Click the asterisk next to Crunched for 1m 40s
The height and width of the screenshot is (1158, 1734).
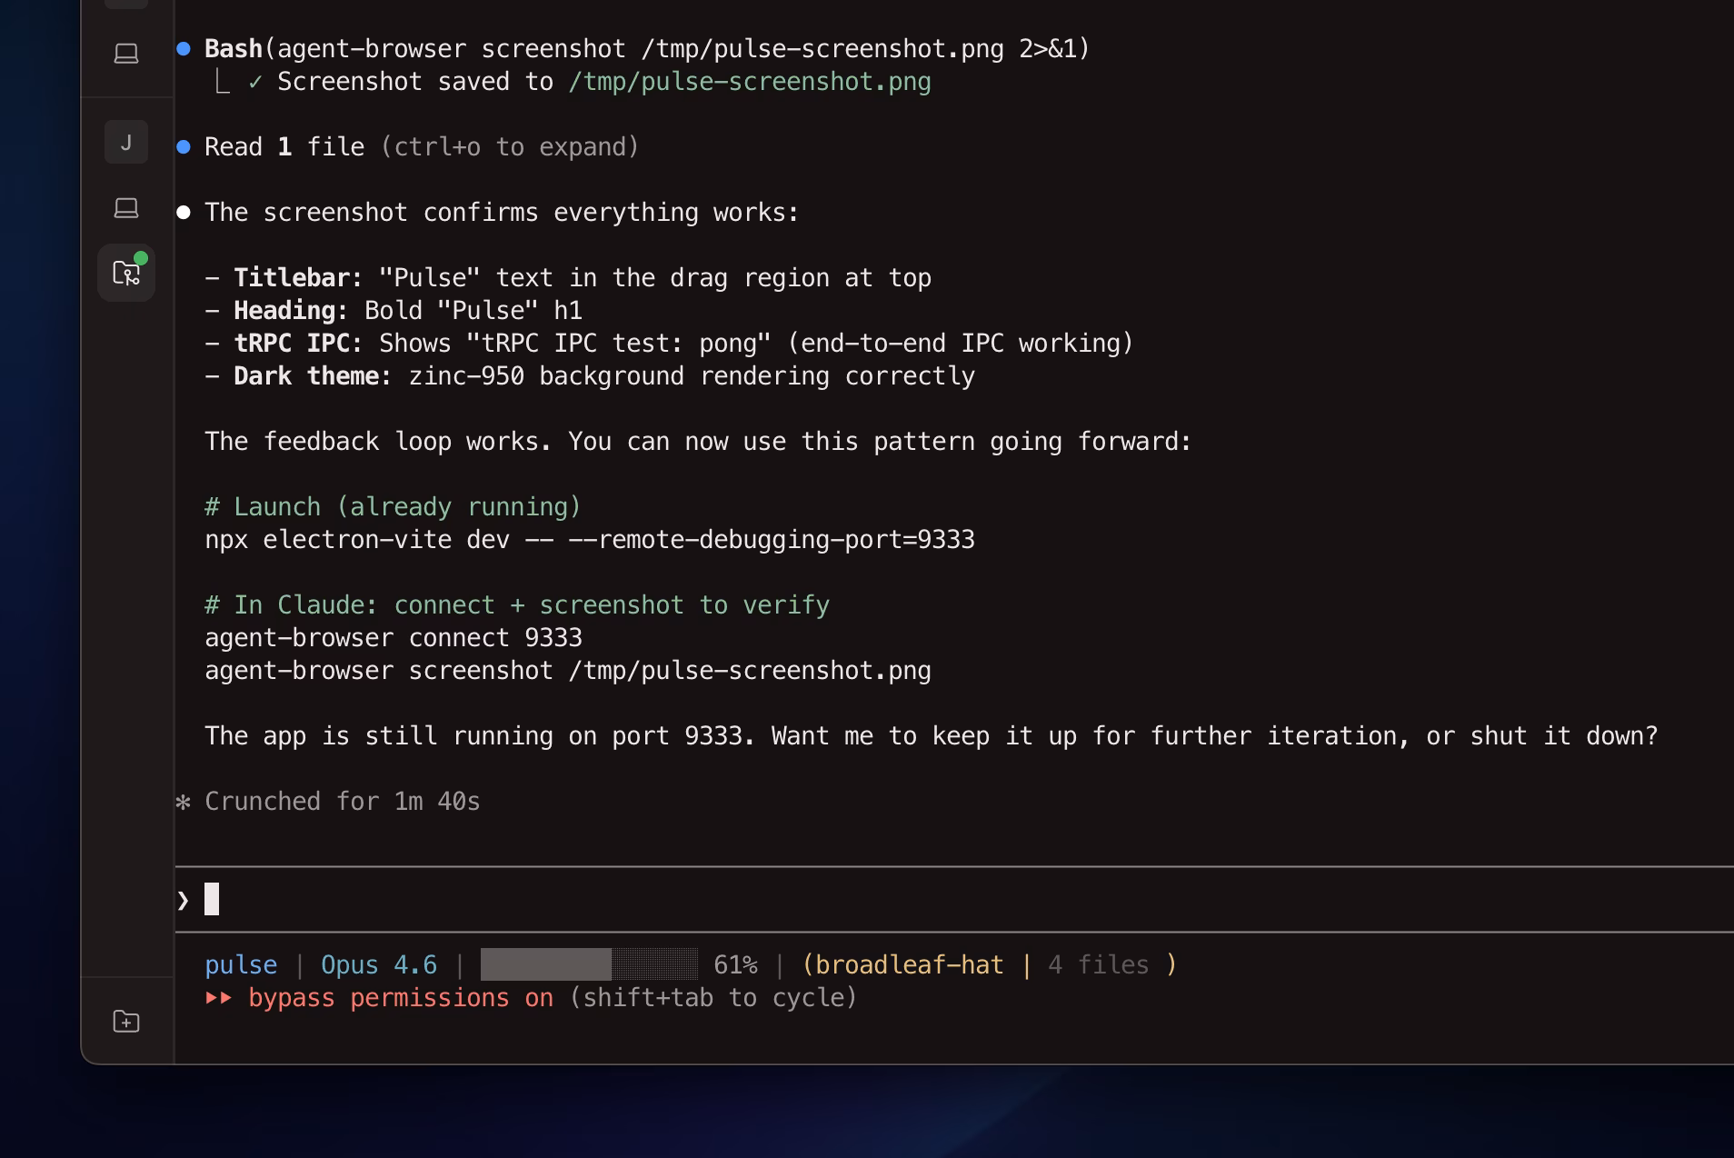coord(184,802)
